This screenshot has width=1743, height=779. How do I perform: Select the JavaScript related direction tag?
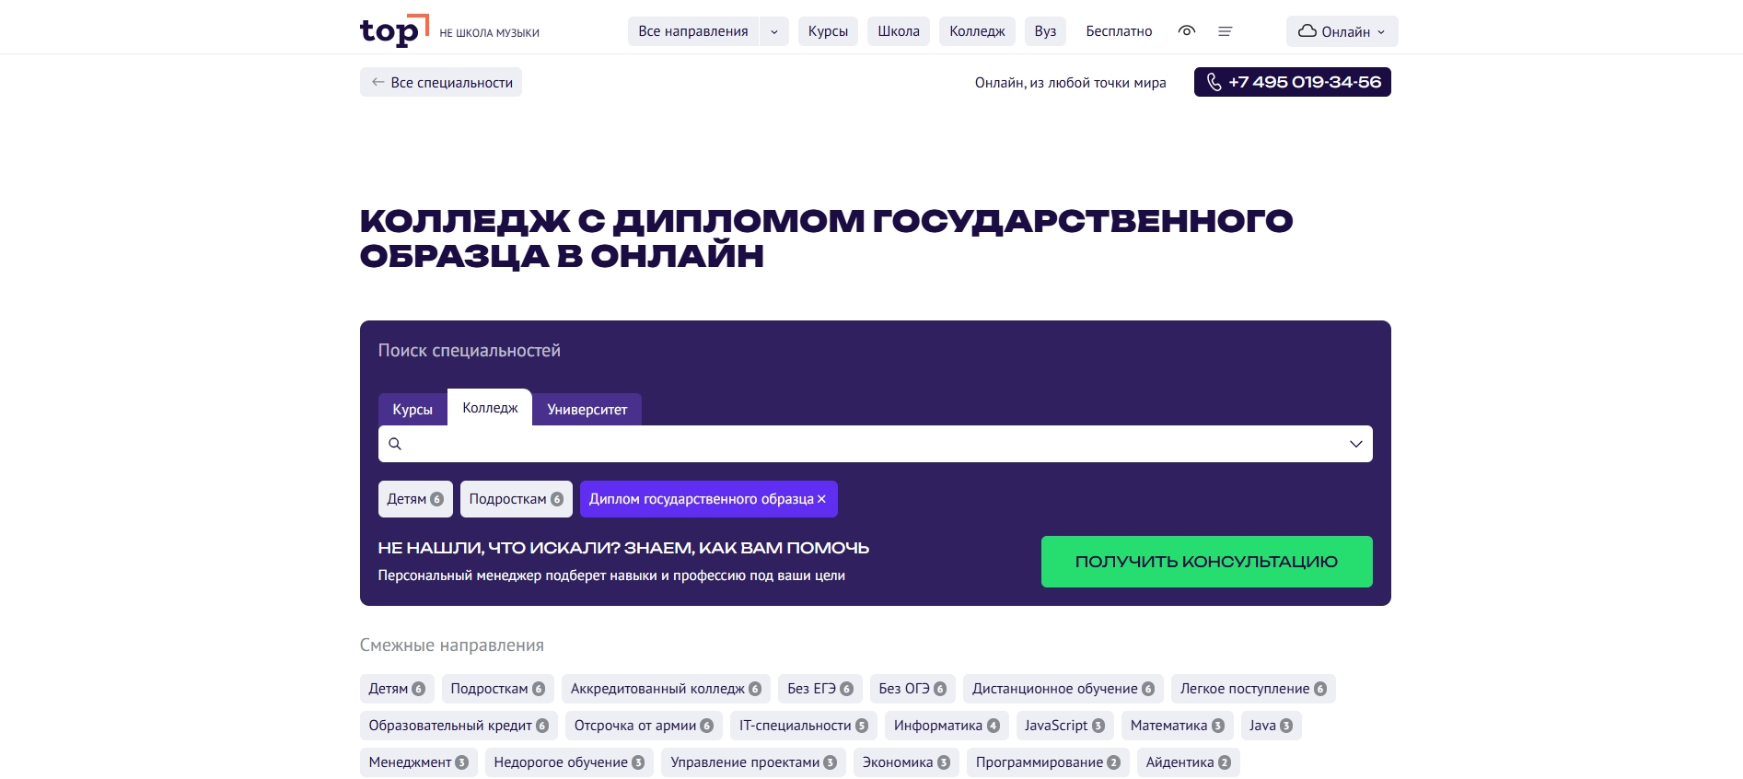1064,726
